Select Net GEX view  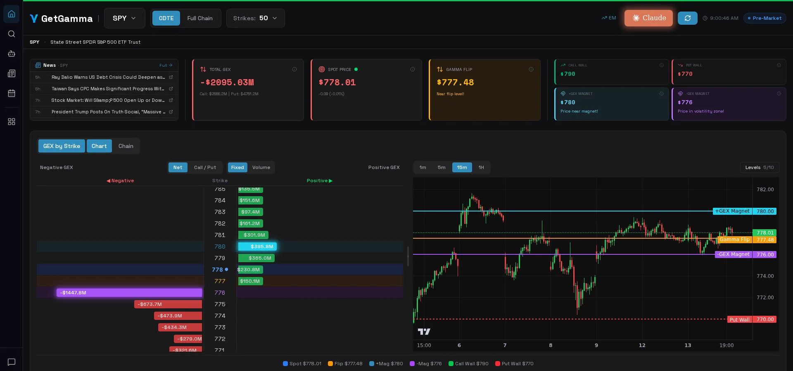[x=178, y=167]
